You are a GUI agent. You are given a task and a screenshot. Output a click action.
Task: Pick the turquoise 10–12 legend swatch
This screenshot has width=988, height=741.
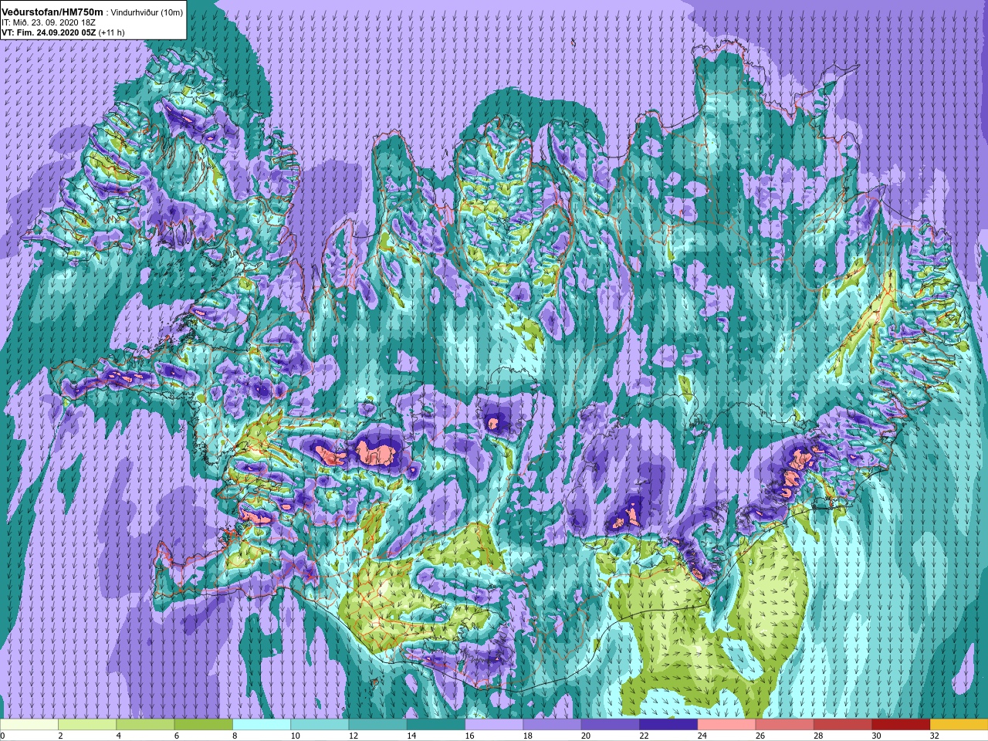(320, 725)
